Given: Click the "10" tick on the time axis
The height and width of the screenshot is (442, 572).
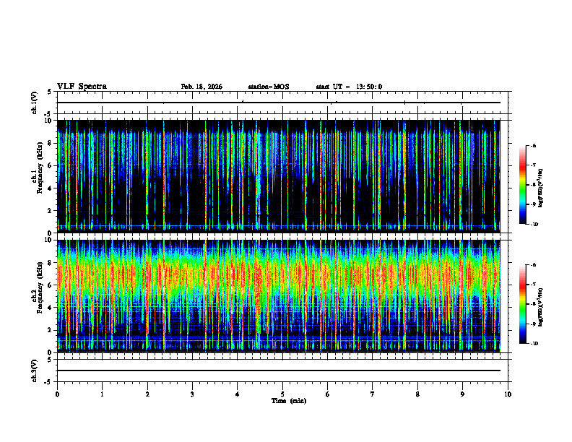Looking at the screenshot, I should coord(508,394).
